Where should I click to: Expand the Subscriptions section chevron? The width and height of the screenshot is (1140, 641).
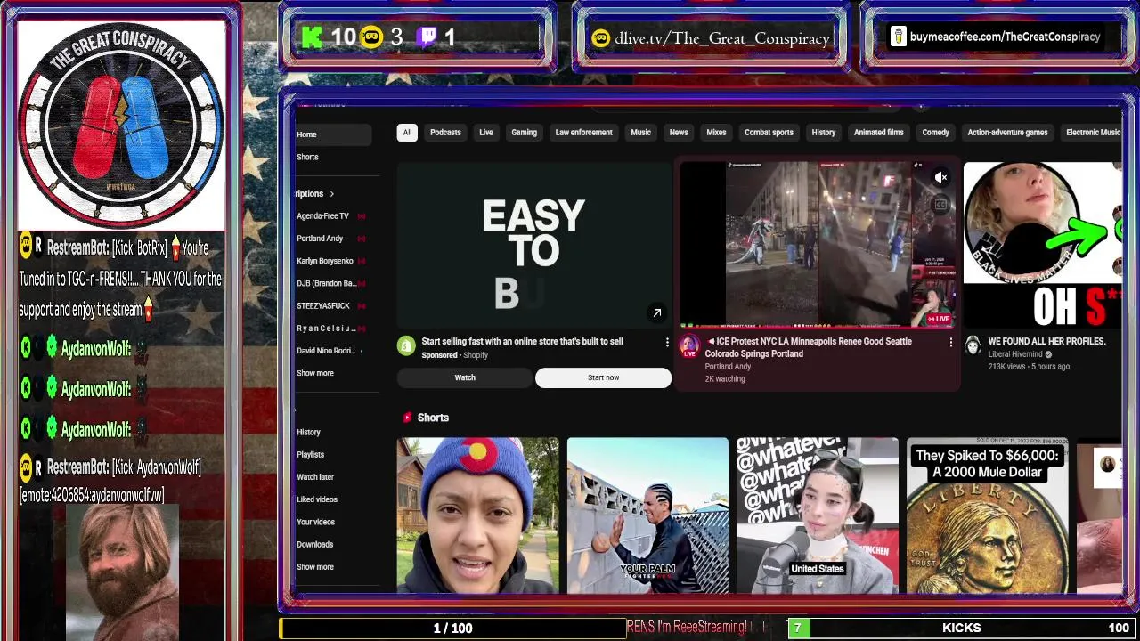[x=331, y=193]
